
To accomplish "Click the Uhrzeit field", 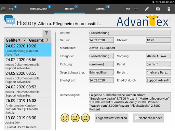I will click(x=158, y=40).
